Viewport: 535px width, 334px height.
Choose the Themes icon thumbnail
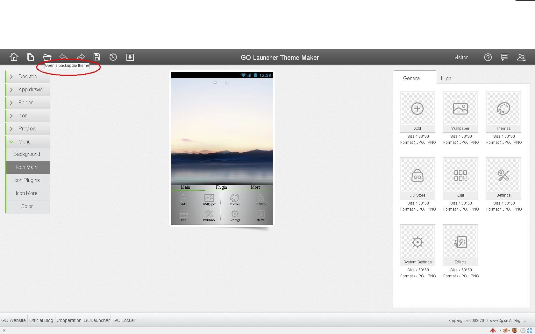pyautogui.click(x=503, y=112)
